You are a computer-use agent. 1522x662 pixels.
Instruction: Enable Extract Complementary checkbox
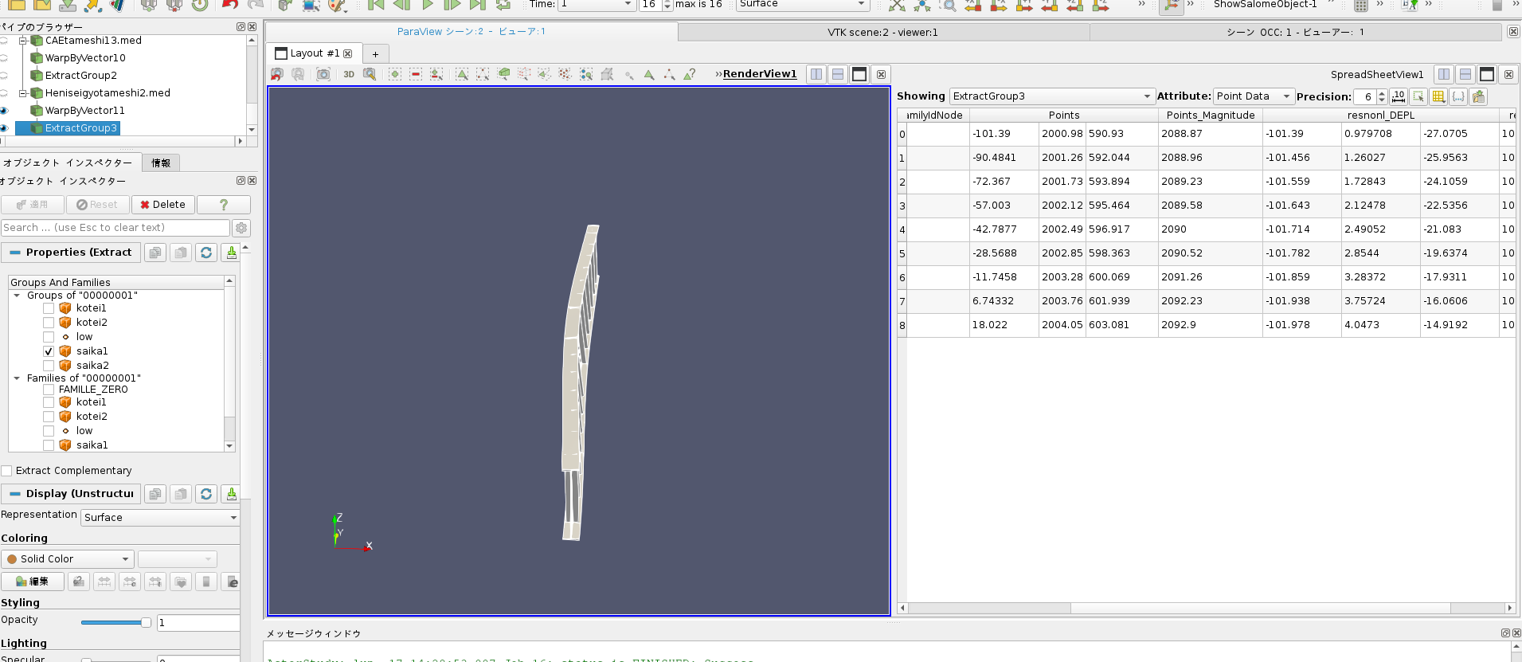point(7,471)
